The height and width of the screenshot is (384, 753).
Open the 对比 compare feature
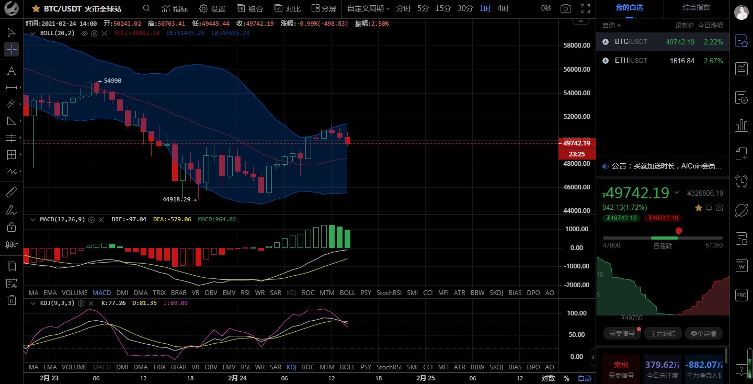pyautogui.click(x=288, y=8)
